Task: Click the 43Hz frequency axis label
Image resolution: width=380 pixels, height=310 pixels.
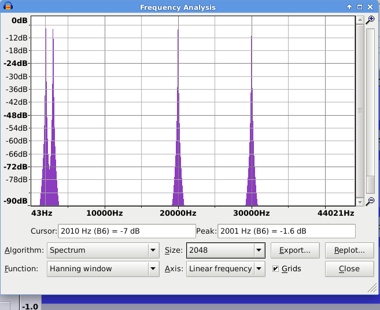Action: [x=42, y=213]
